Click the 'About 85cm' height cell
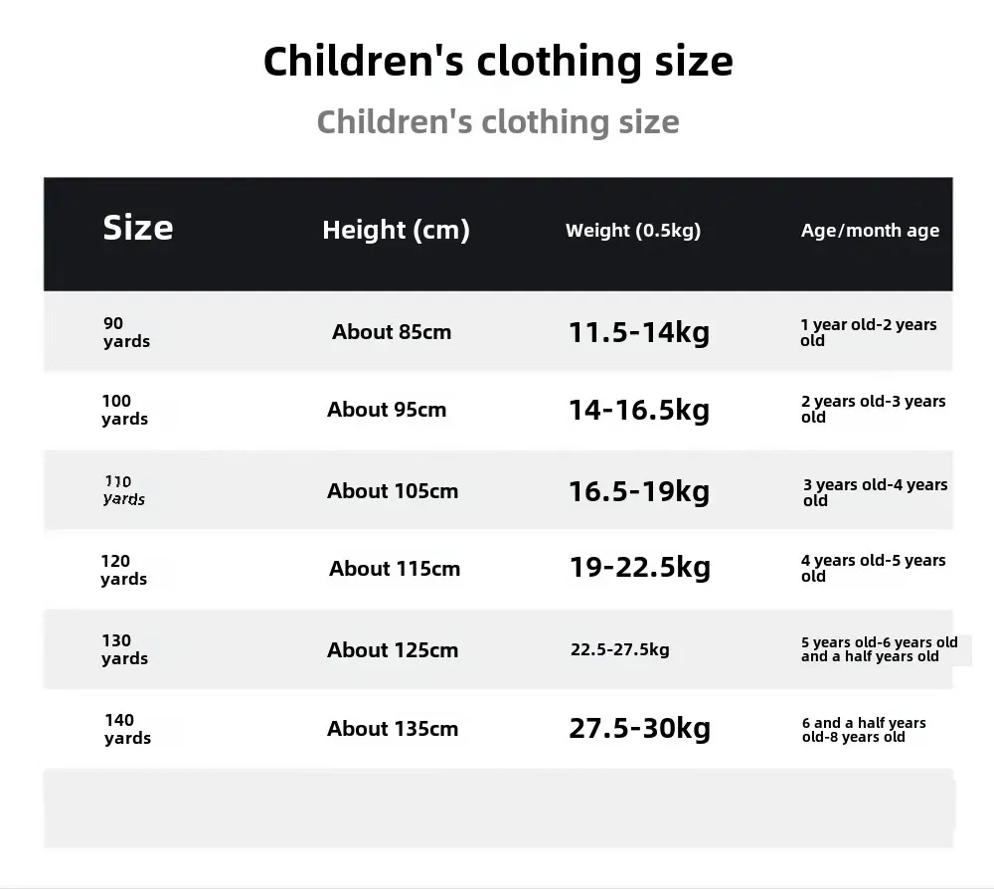 [392, 332]
